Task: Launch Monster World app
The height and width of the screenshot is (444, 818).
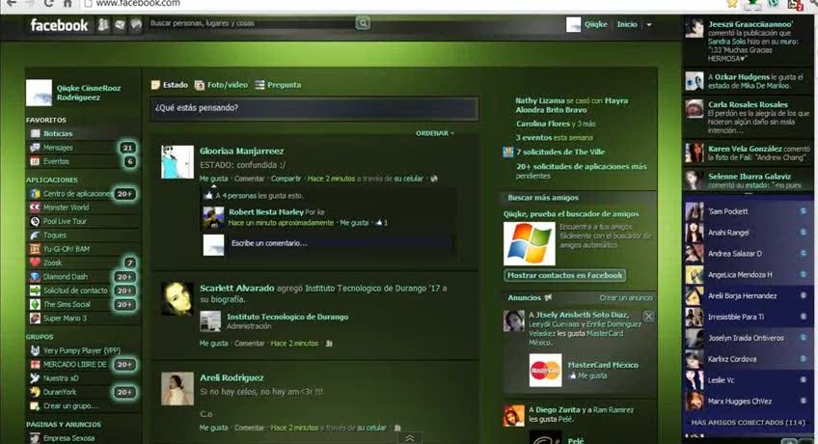Action: (66, 208)
